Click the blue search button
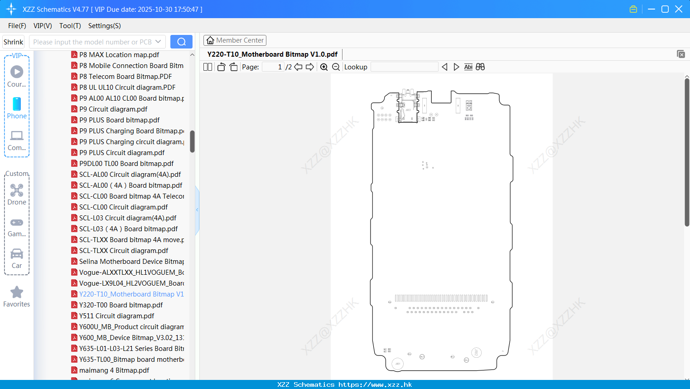Screen dimensions: 690x389 pyautogui.click(x=181, y=42)
